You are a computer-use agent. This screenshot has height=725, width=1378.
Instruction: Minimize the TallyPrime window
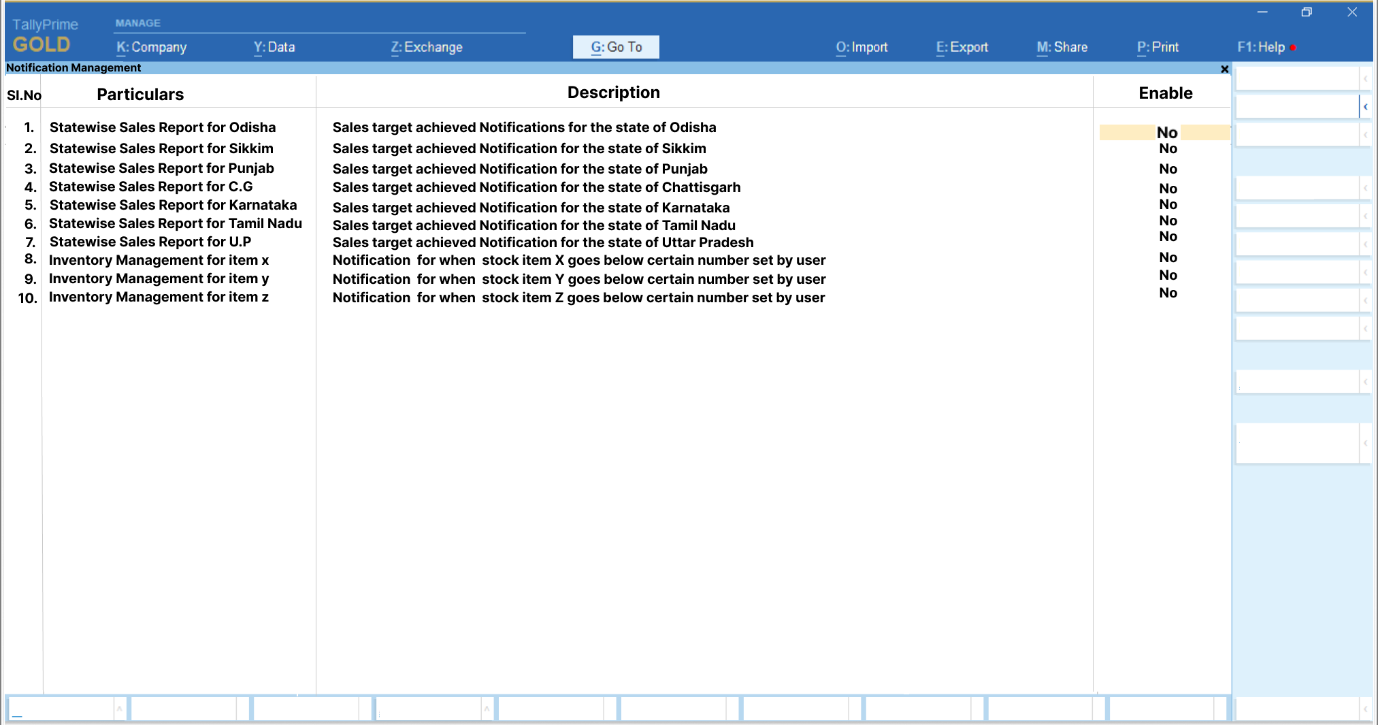[1262, 12]
